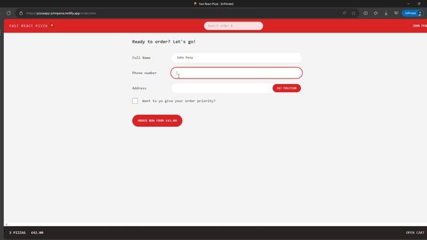Click the 'Ready to order? Let's go!' heading

[163, 41]
